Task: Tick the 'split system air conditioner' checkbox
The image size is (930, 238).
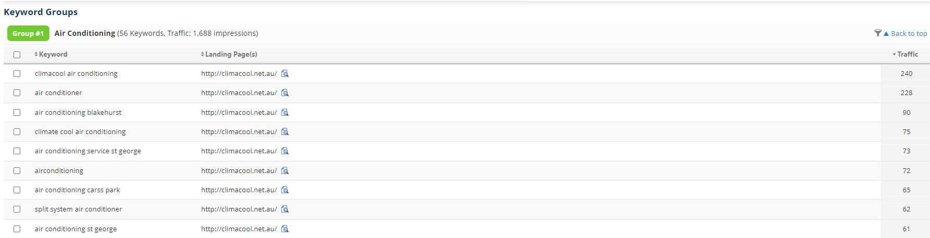Action: (17, 209)
